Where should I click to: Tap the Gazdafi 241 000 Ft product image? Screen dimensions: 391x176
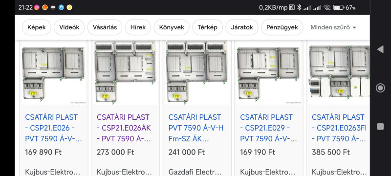tap(197, 73)
